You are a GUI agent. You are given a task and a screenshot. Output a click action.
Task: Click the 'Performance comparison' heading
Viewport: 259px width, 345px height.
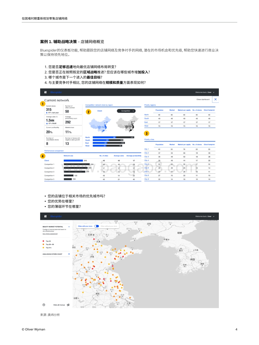[54, 151]
